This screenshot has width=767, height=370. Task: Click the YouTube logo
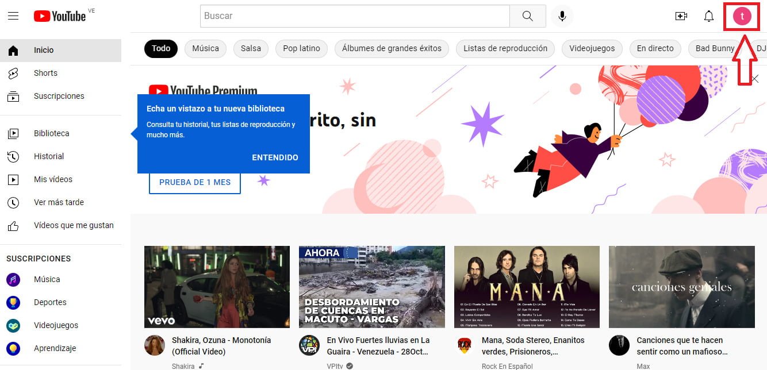coord(60,16)
